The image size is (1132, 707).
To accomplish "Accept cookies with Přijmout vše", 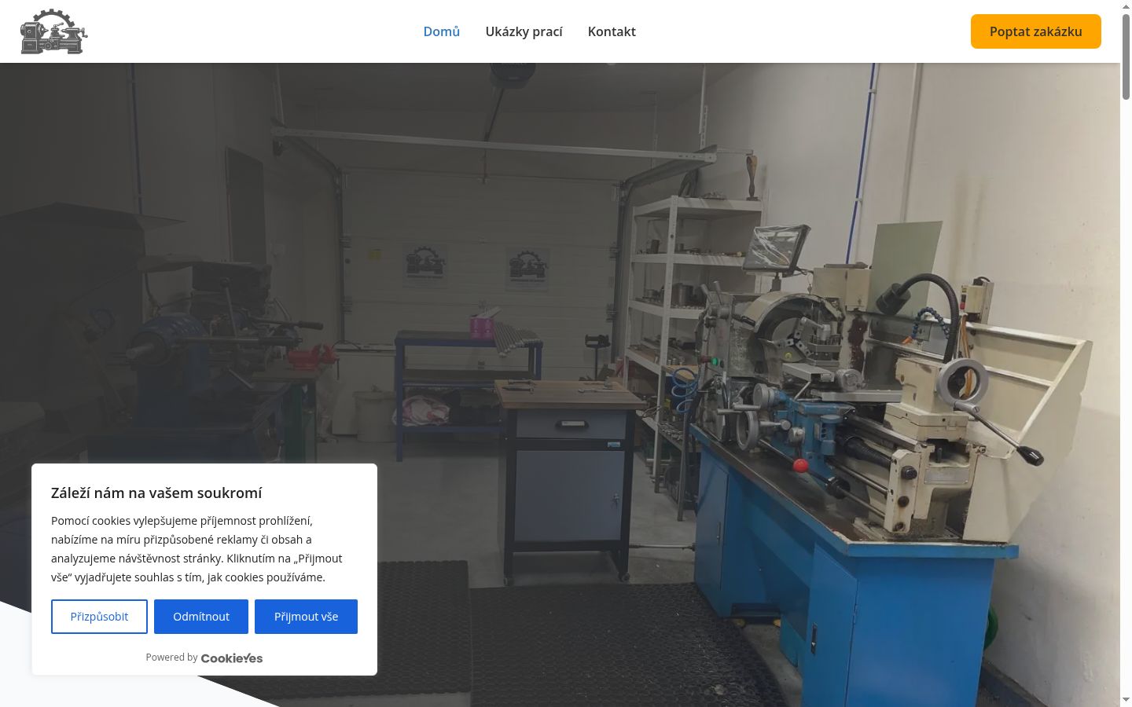I will [306, 617].
